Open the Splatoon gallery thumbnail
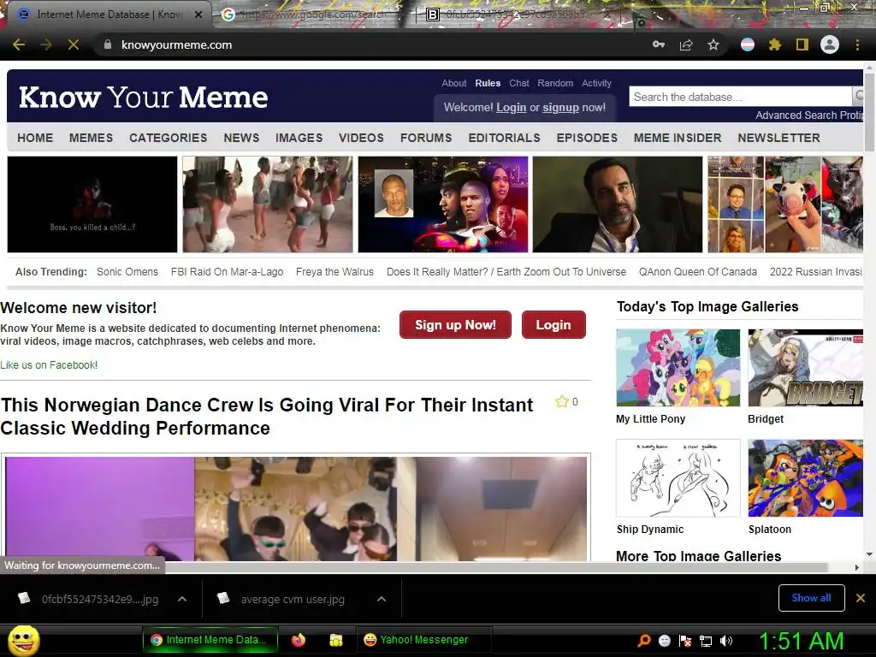This screenshot has height=657, width=876. (x=805, y=478)
